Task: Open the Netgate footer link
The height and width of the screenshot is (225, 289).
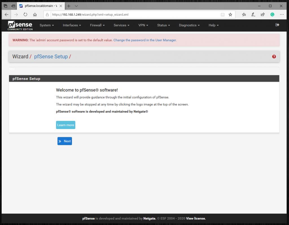Action: [150, 218]
